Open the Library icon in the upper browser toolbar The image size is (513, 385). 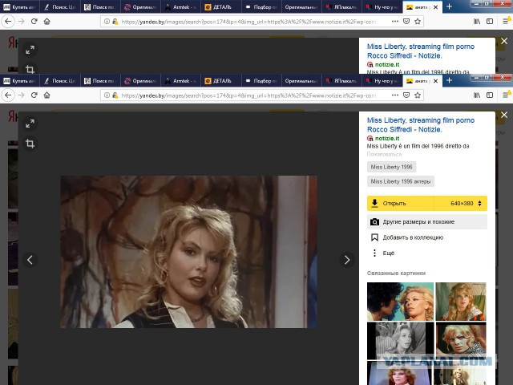tap(477, 22)
